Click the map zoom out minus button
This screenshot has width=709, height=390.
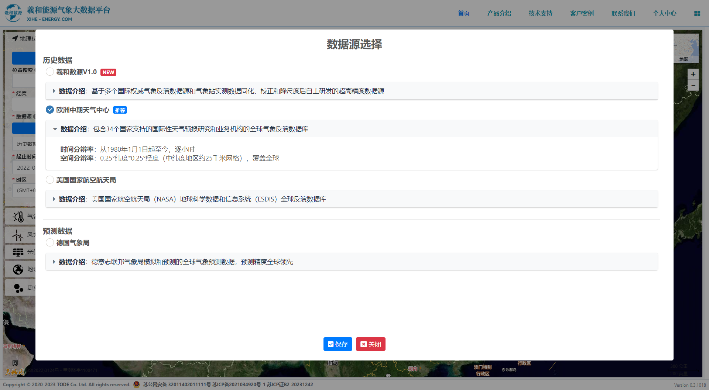click(x=693, y=86)
